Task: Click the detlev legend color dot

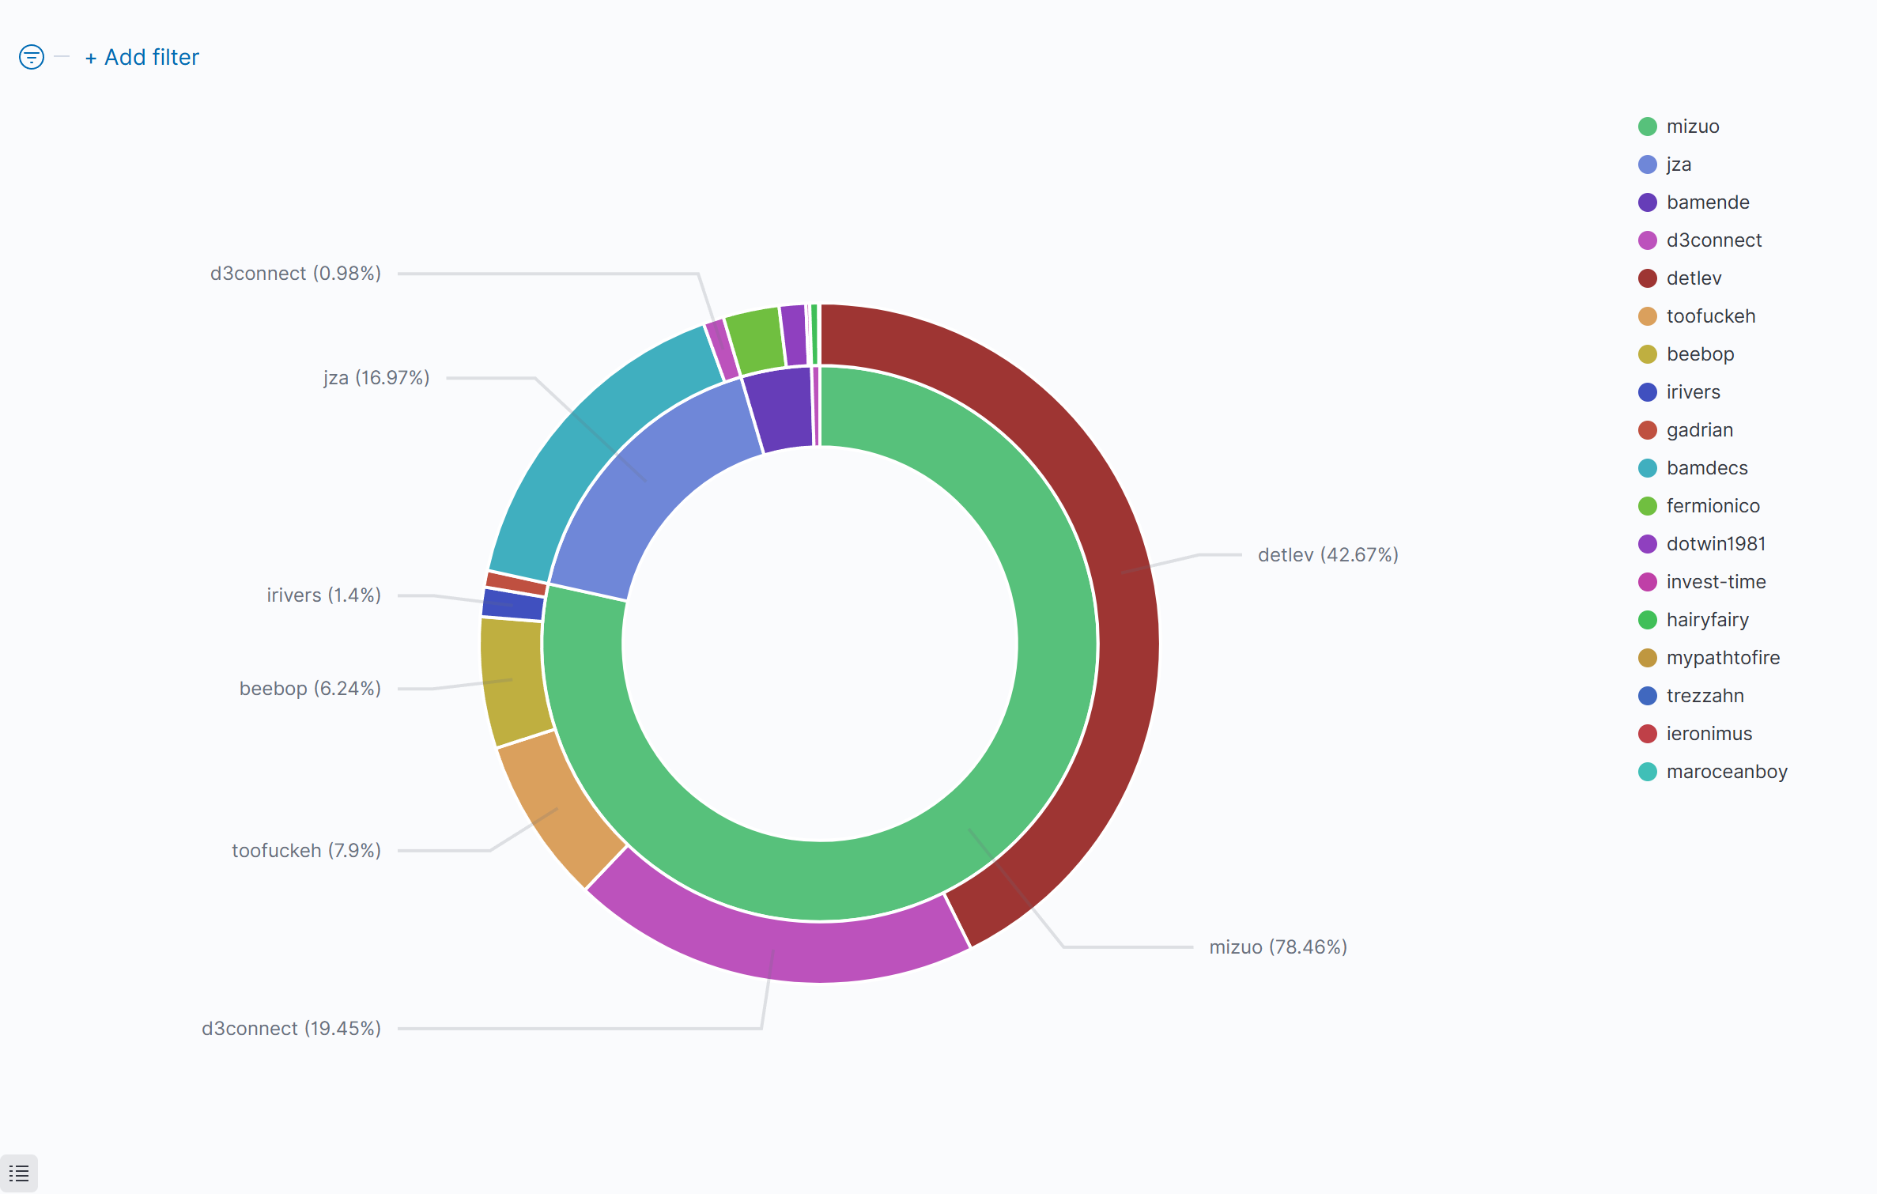Action: pos(1648,278)
